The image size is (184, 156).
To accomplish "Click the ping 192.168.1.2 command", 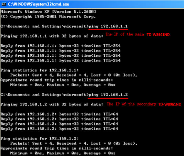I will (108, 94).
